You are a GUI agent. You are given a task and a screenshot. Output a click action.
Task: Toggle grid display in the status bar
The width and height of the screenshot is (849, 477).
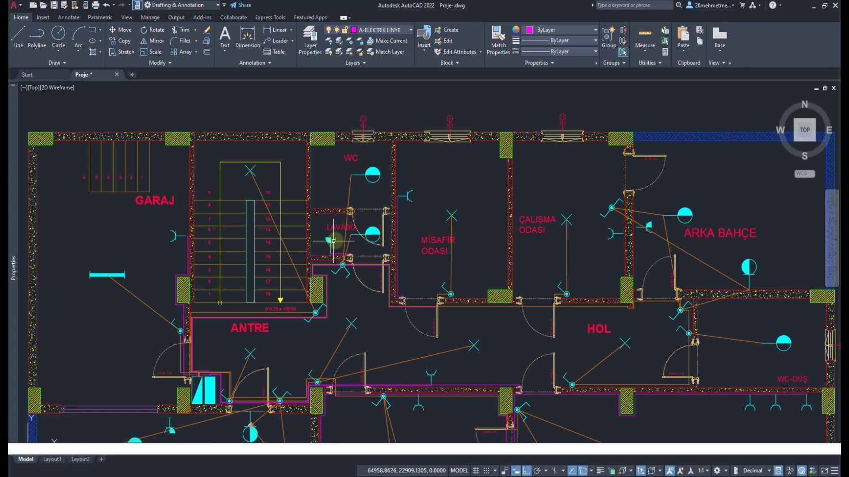pos(476,470)
